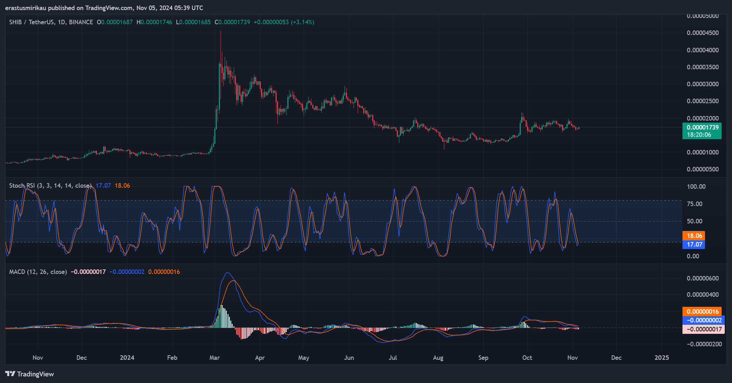732x383 pixels.
Task: Click the TradingView logo at bottom left
Action: [30, 374]
